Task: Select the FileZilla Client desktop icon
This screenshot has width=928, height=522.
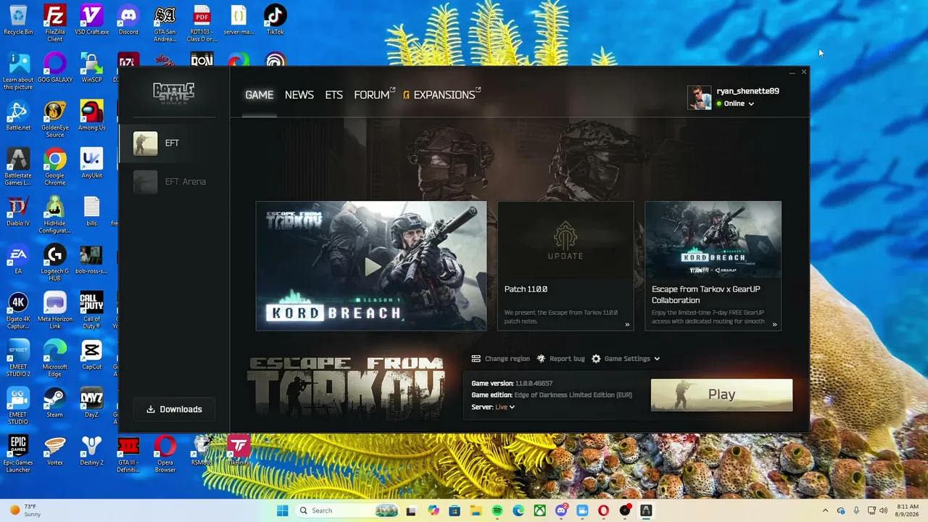Action: tap(55, 23)
